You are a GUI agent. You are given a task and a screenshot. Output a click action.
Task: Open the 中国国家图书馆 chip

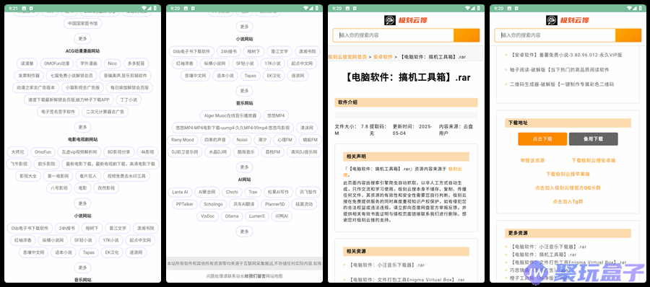coord(82,24)
